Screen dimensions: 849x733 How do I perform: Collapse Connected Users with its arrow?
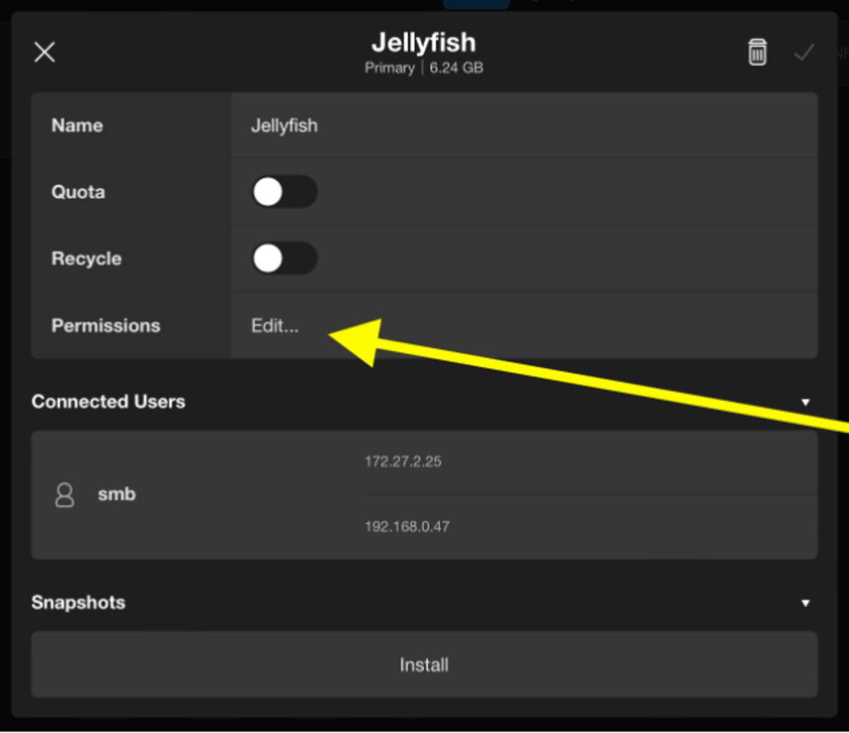805,402
